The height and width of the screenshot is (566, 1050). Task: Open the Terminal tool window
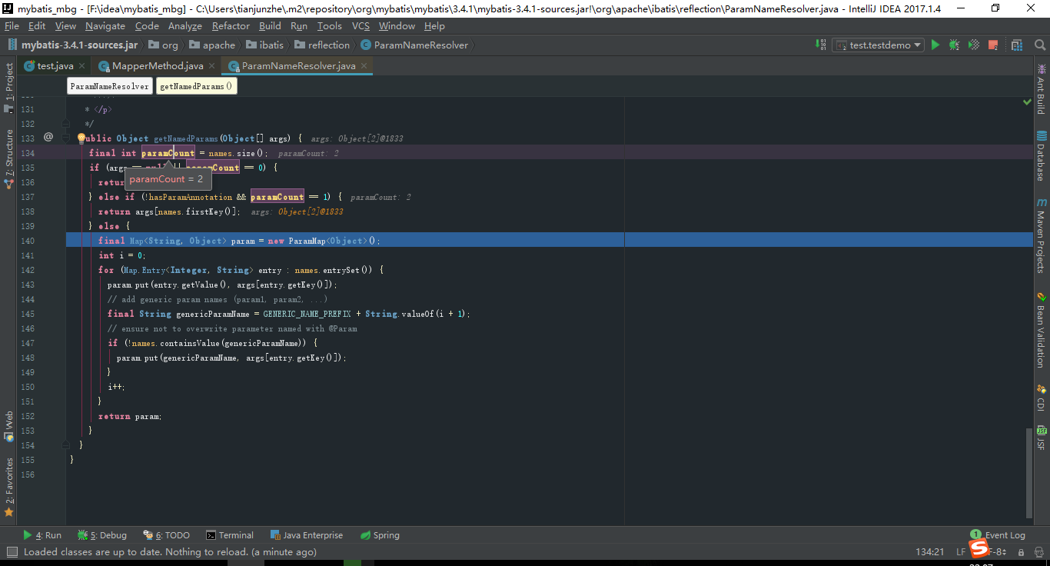click(x=231, y=534)
